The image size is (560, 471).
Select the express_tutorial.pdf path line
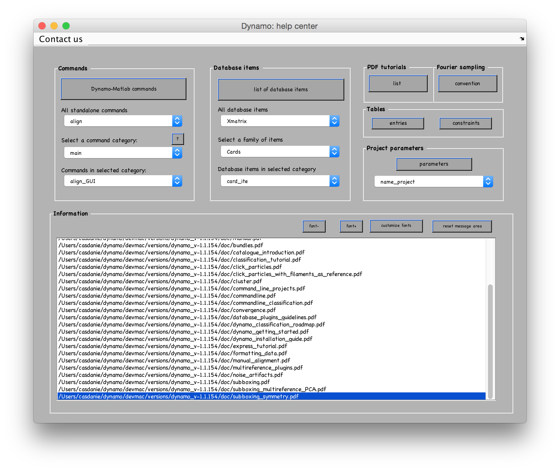[x=271, y=346]
